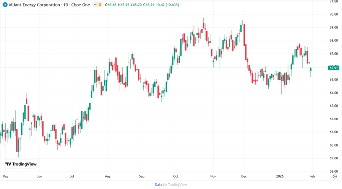Image resolution: width=342 pixels, height=189 pixels.
Task: Open the TradingView logo badge
Action: 21,164
